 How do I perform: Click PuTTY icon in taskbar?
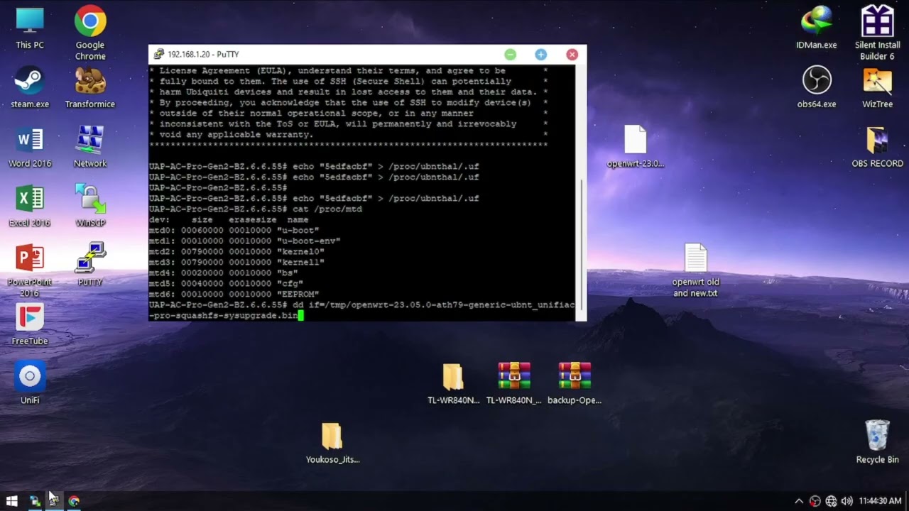pyautogui.click(x=53, y=500)
